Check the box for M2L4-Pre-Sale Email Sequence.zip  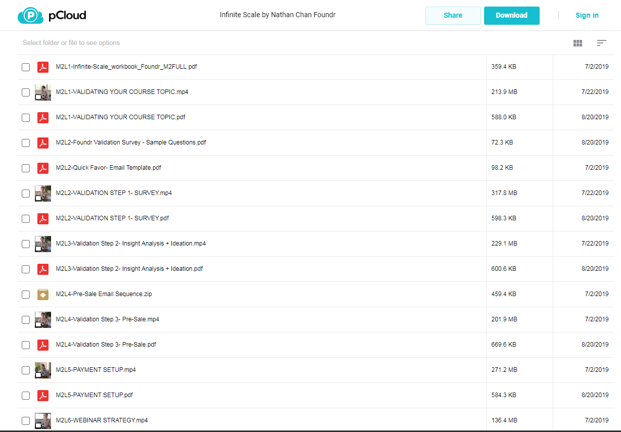click(26, 295)
